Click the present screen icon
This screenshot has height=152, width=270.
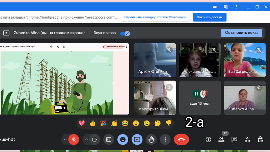pyautogui.click(x=137, y=140)
